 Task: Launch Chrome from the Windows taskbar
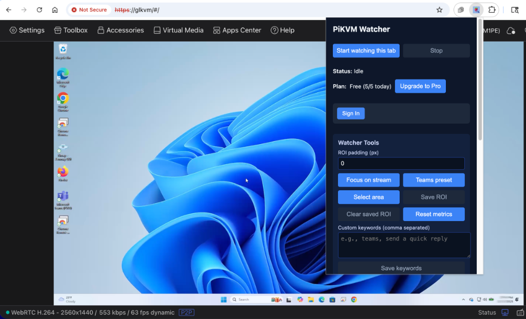(354, 299)
